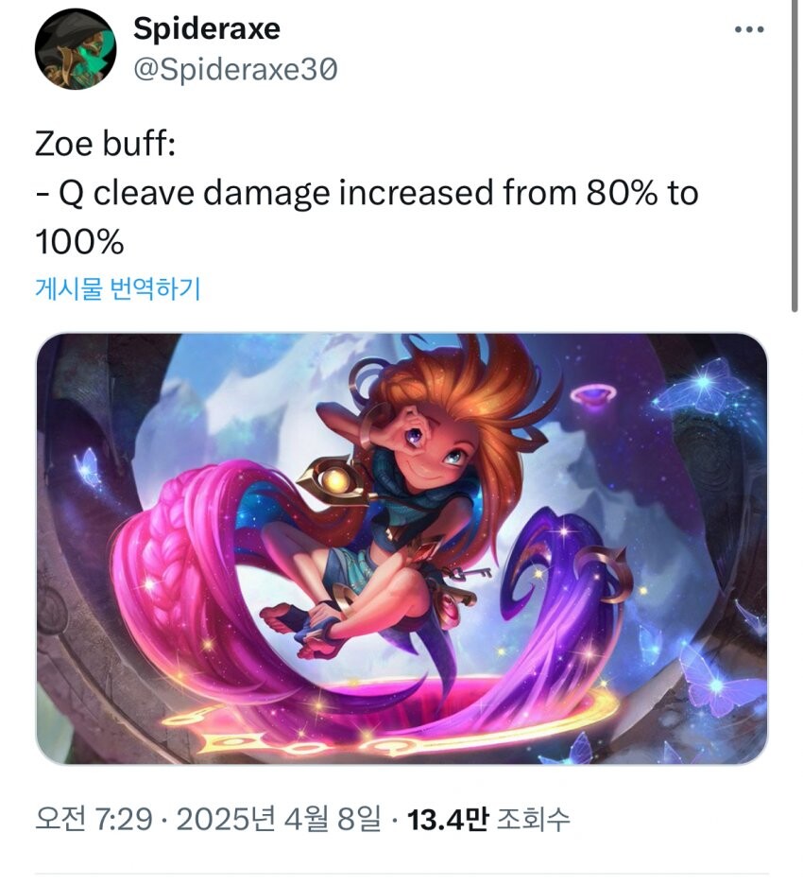
Task: Open the @Spideraxe30 handle link
Action: [236, 69]
